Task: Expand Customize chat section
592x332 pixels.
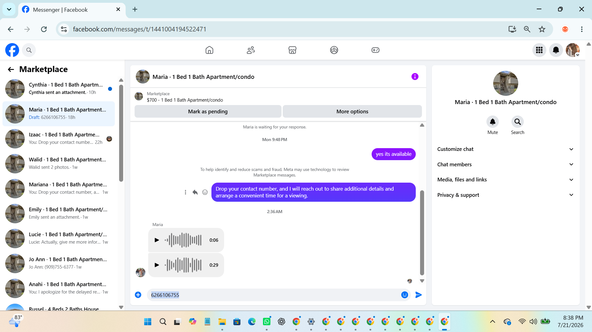Action: 506,149
